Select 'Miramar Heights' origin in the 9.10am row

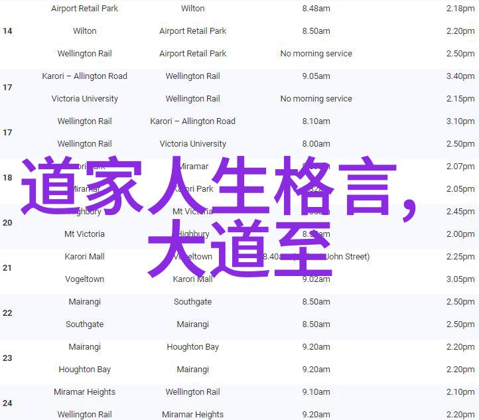(85, 392)
